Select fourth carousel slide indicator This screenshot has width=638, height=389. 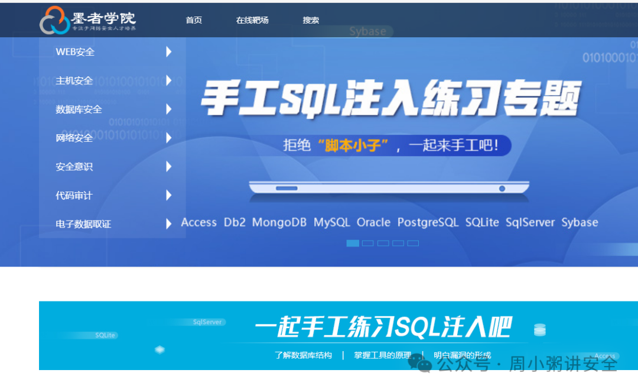point(398,243)
